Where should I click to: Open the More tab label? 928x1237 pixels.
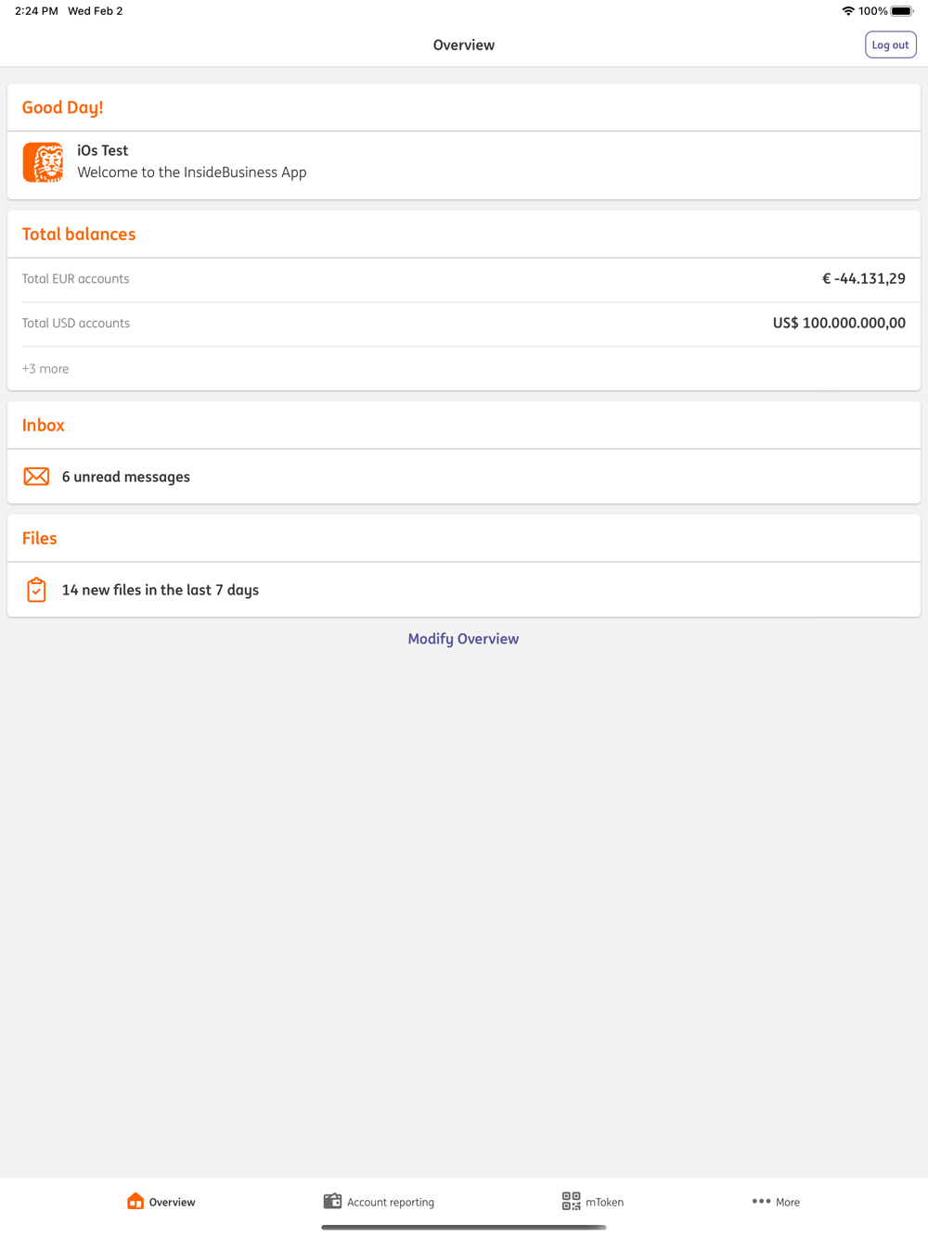click(788, 1202)
